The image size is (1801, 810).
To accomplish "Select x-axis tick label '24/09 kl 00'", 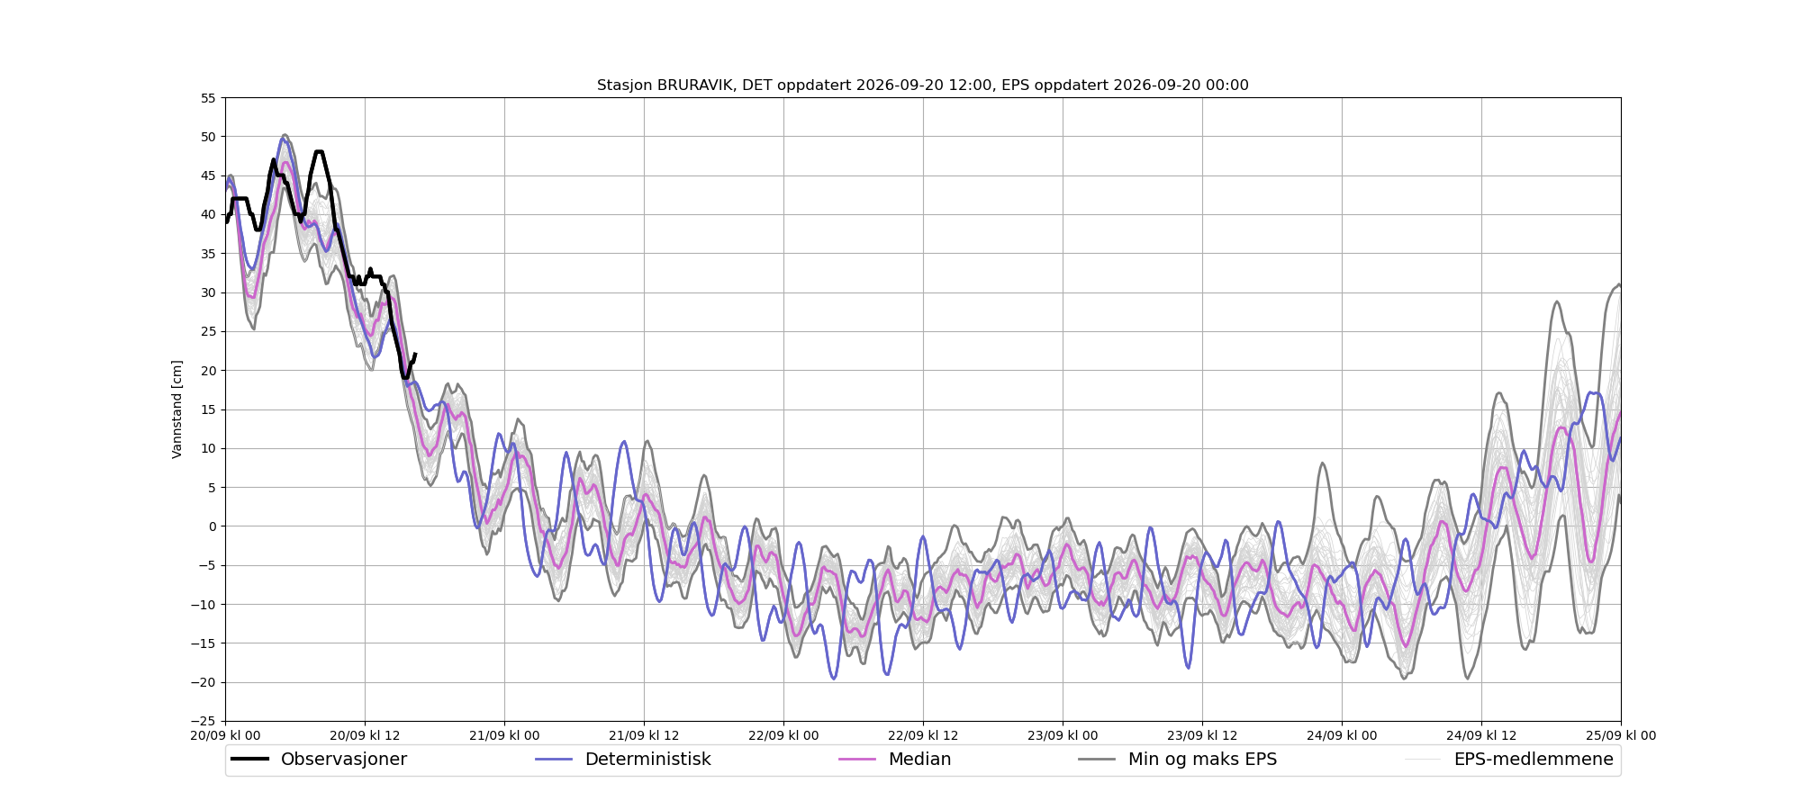I will click(1342, 735).
